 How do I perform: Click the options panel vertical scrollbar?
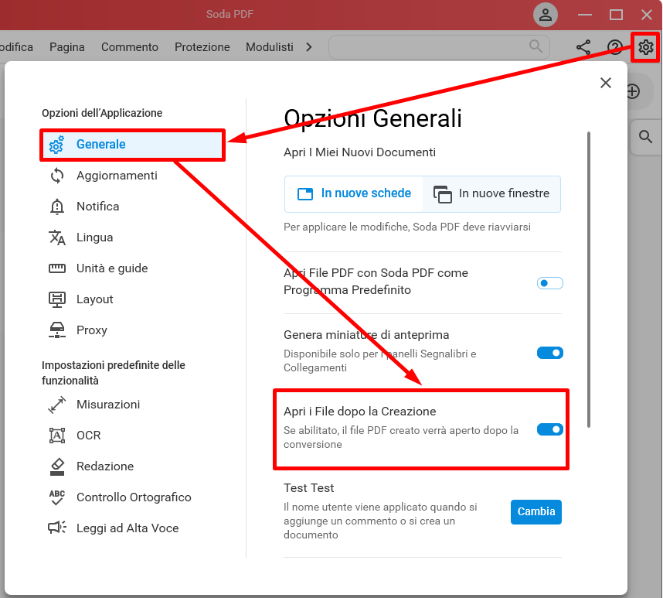click(588, 280)
